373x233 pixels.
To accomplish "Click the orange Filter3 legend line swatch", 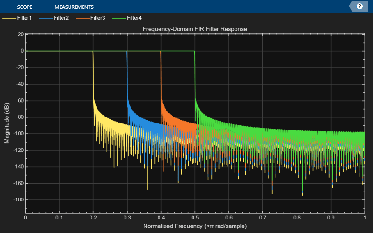I will click(x=83, y=18).
